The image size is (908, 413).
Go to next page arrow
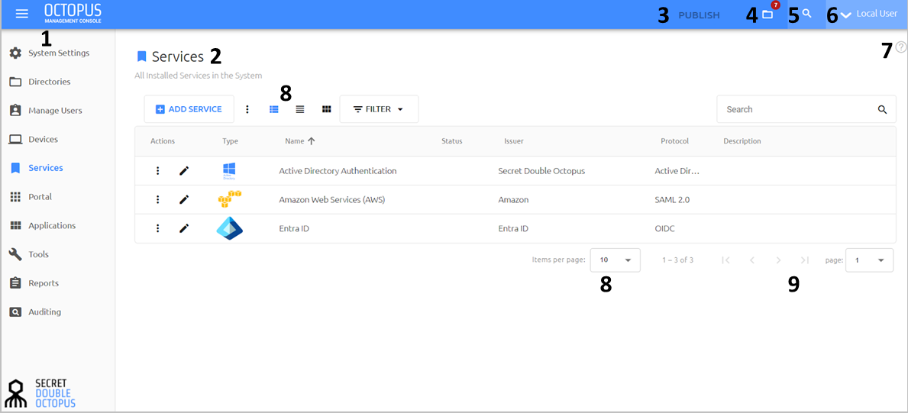click(778, 260)
